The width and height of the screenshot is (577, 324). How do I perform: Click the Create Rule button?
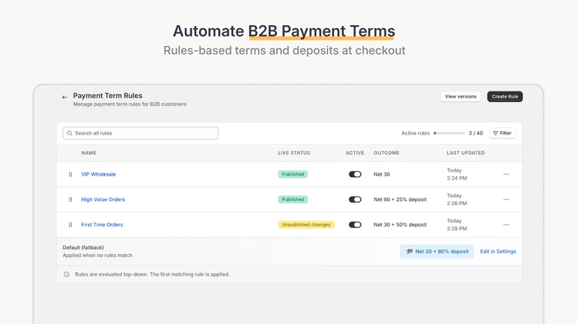pyautogui.click(x=505, y=96)
